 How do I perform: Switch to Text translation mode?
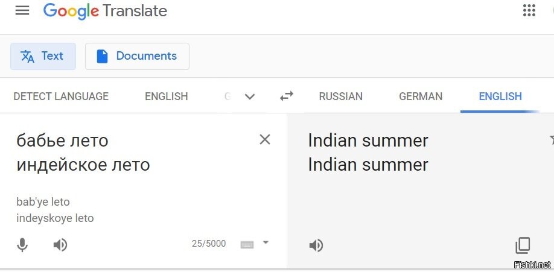pyautogui.click(x=43, y=56)
